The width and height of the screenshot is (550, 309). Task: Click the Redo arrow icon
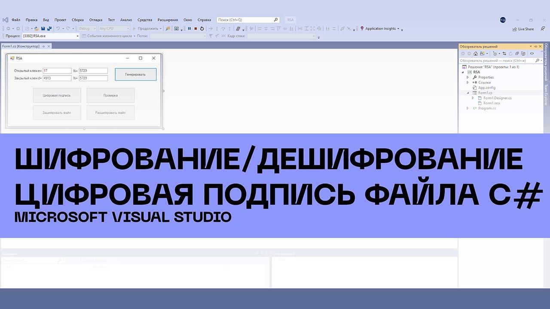click(68, 28)
